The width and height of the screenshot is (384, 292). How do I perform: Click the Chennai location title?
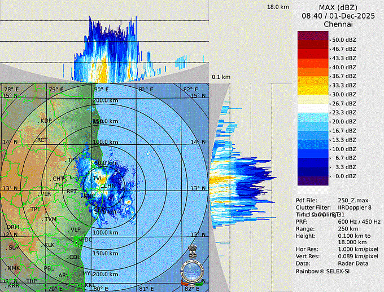[x=339, y=25]
